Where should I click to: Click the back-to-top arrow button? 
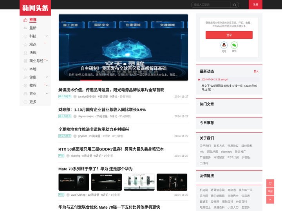(x=270, y=200)
